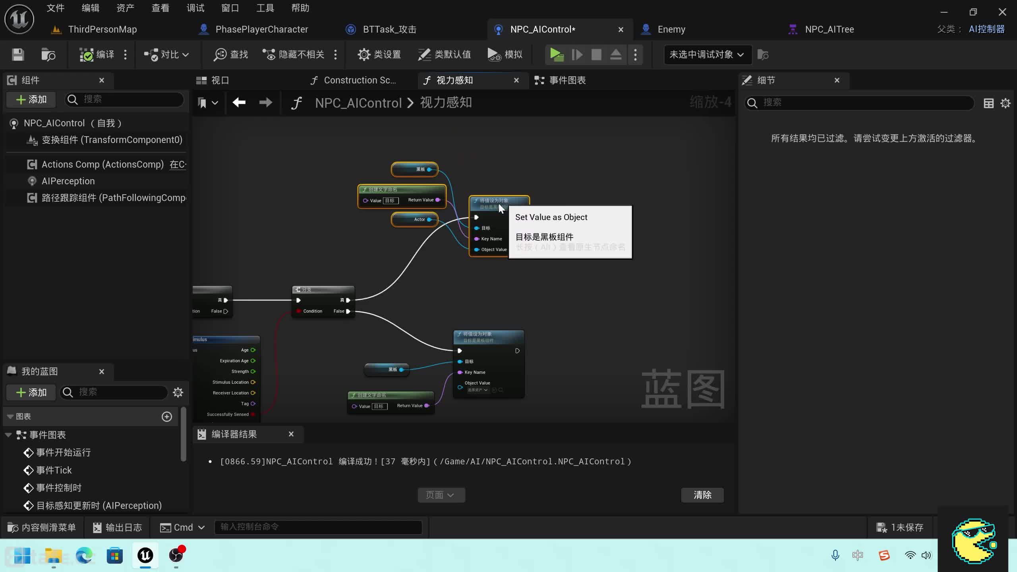This screenshot has height=572, width=1017.
Task: Close the NPC_AIControl tab
Action: (x=621, y=29)
